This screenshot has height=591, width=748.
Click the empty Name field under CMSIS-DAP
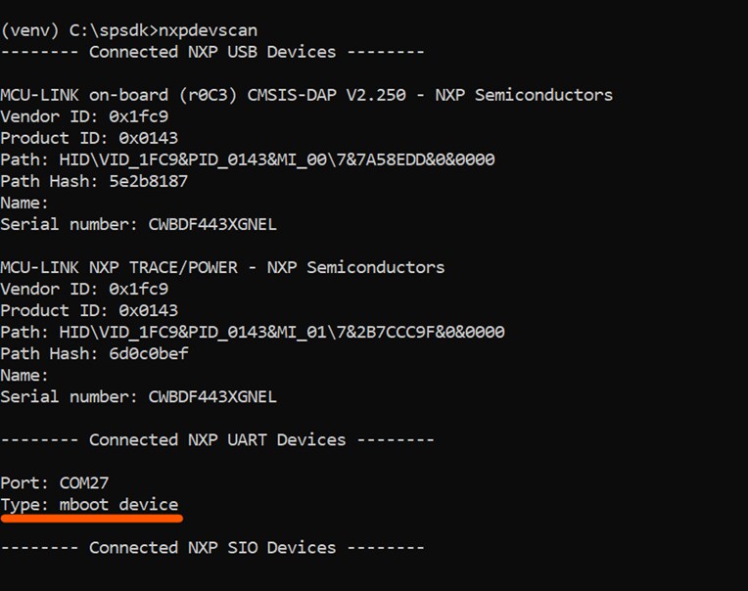[24, 203]
